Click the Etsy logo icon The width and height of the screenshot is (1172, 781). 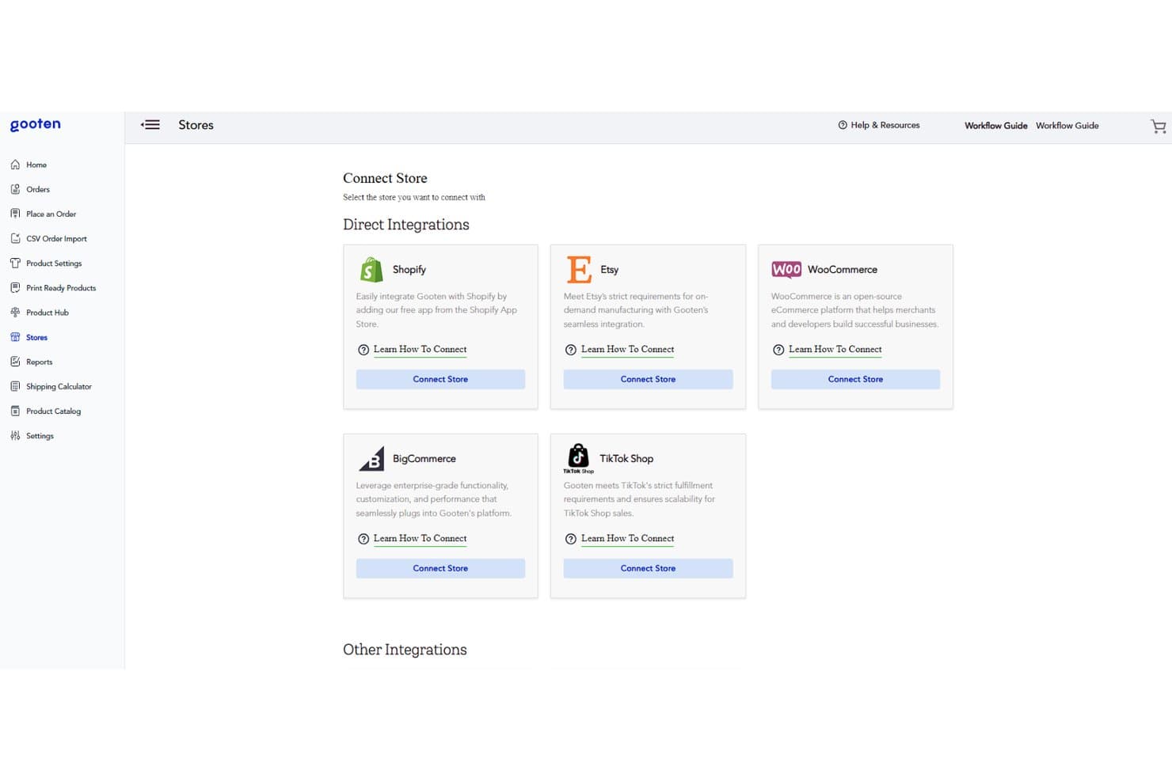tap(579, 270)
